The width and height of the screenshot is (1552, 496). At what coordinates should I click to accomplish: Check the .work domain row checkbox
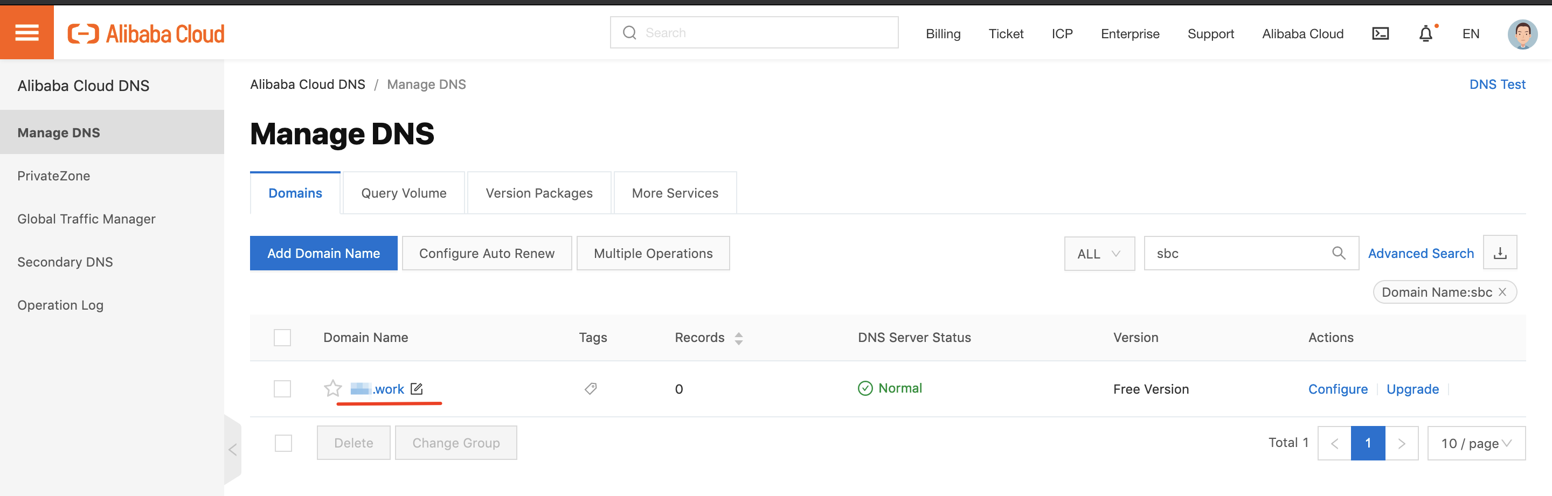(282, 388)
